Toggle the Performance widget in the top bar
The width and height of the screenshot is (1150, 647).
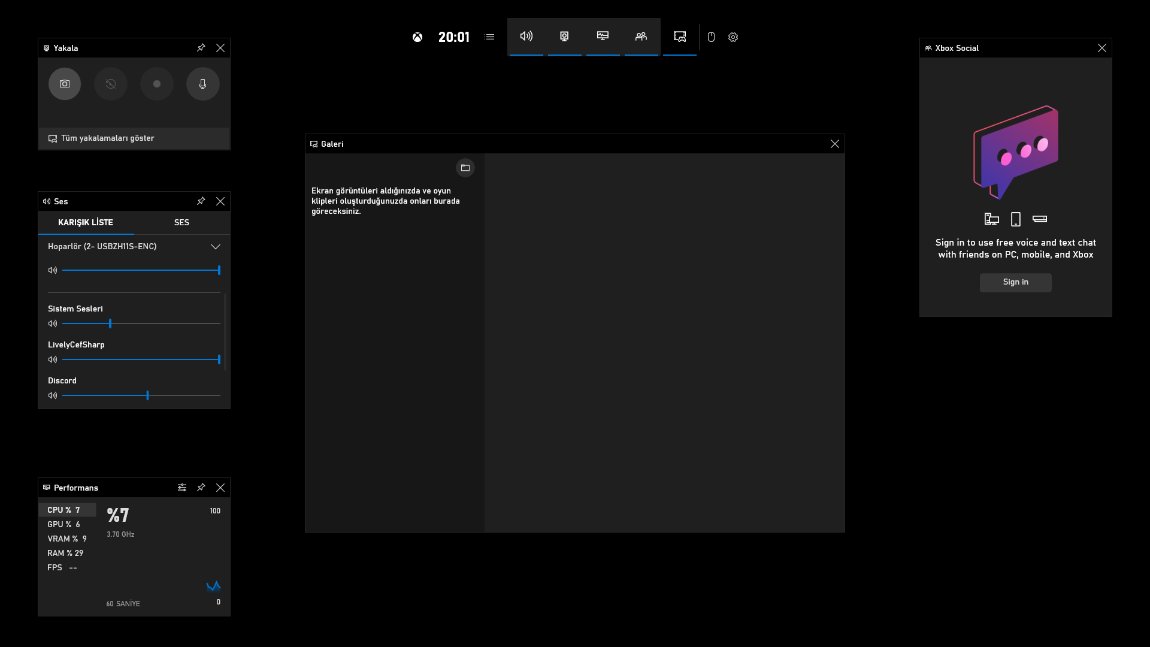coord(603,37)
